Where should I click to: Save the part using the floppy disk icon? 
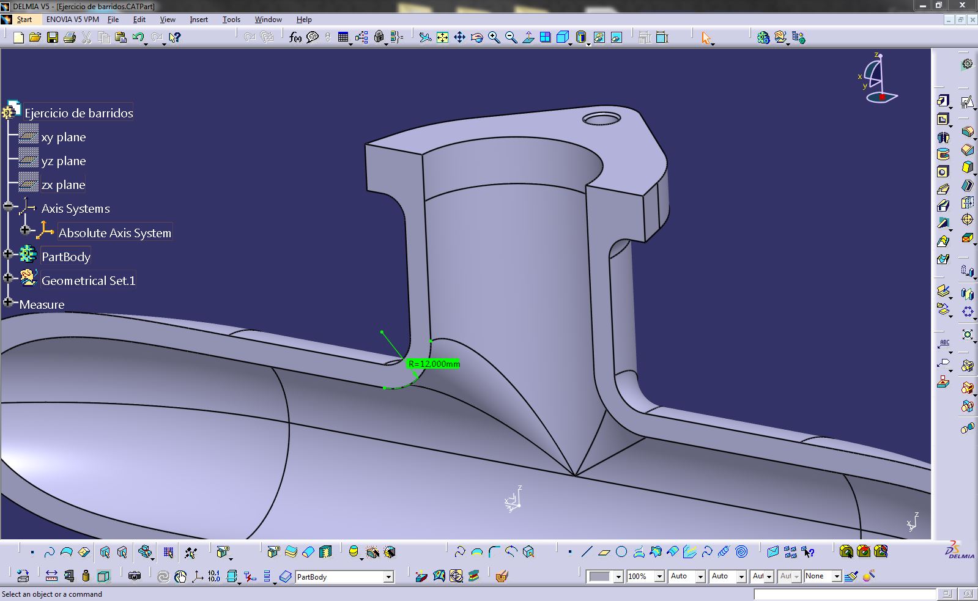(52, 37)
